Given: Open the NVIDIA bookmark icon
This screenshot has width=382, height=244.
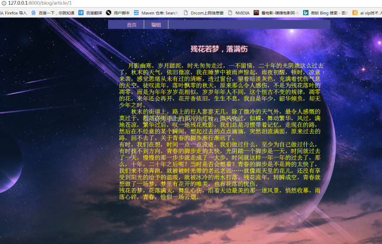Looking at the screenshot, I should pyautogui.click(x=229, y=12).
